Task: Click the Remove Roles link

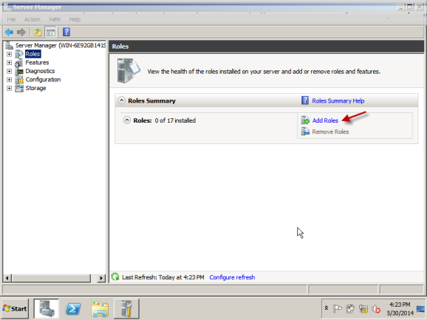Action: [330, 132]
